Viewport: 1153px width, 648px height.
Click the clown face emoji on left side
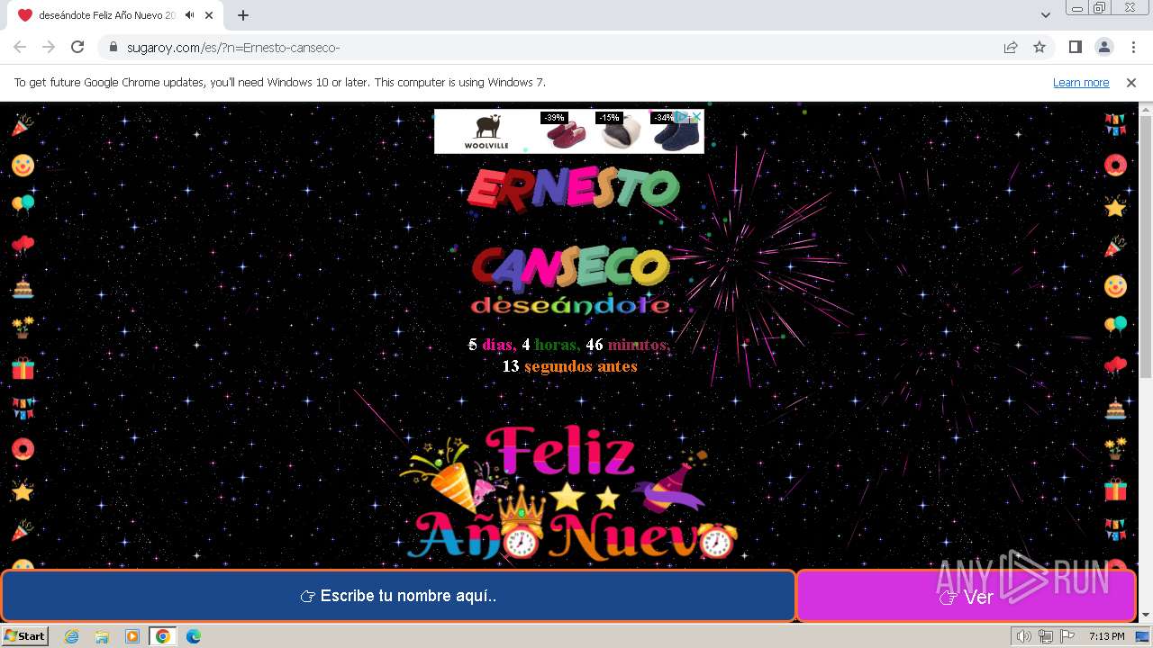tap(23, 166)
